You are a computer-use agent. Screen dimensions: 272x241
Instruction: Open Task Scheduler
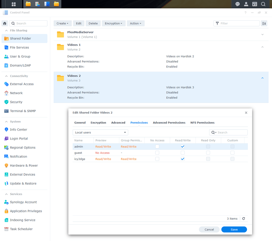pyautogui.click(x=25, y=229)
